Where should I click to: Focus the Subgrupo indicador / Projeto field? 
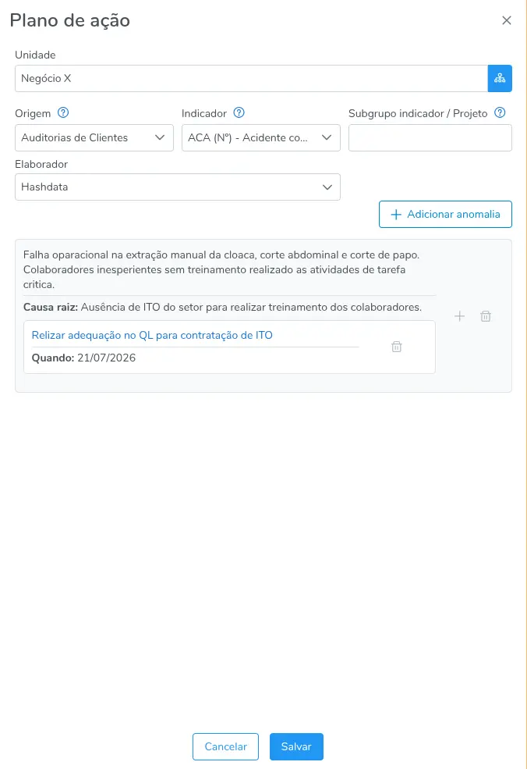click(430, 138)
